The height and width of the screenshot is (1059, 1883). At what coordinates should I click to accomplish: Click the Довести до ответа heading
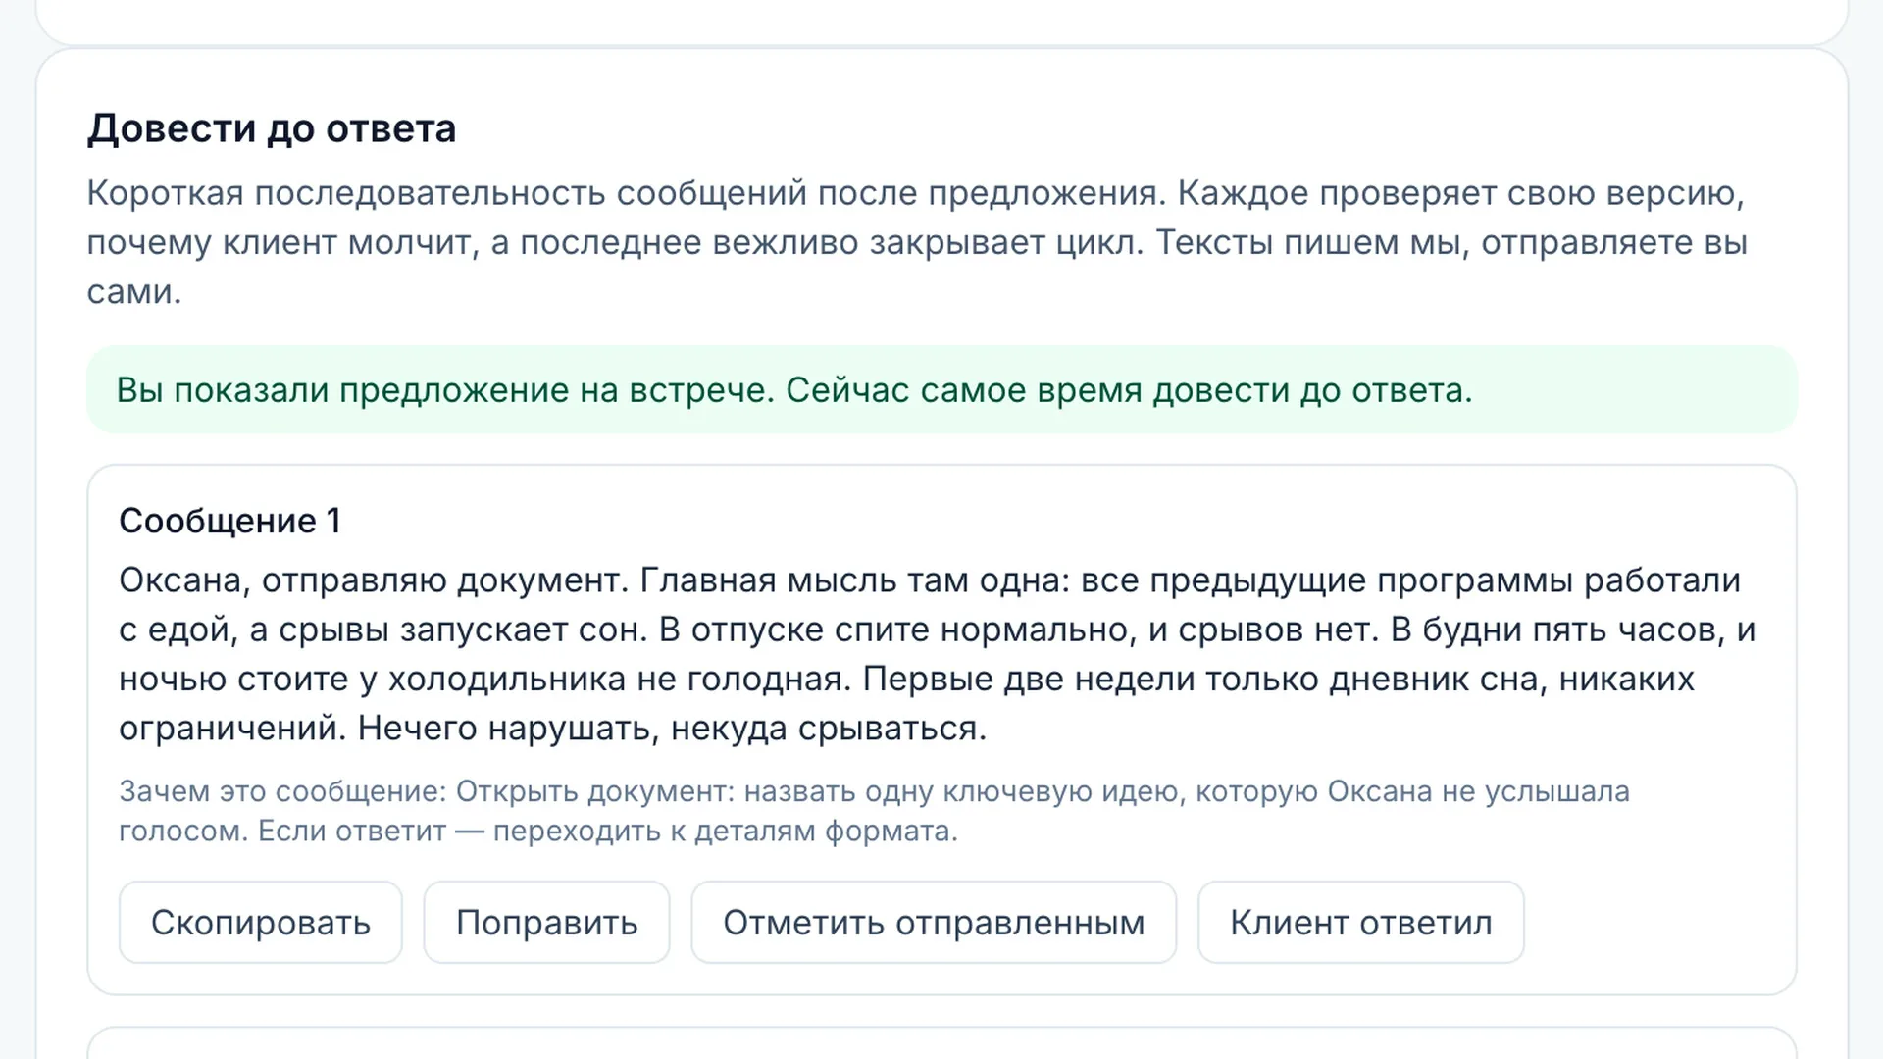[x=272, y=128]
